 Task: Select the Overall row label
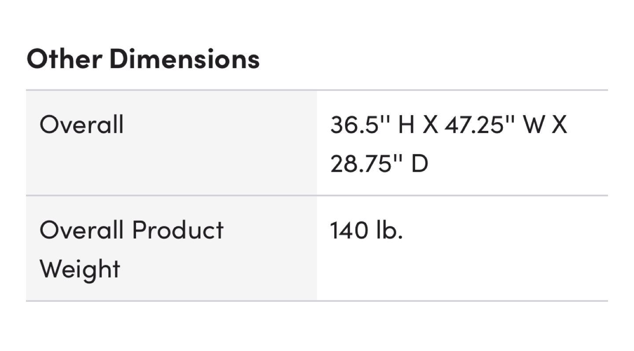tap(81, 125)
